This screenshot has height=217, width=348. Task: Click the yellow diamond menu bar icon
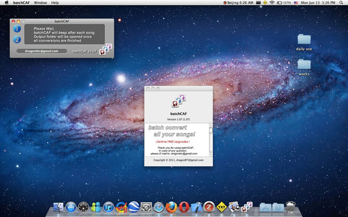coord(265,3)
